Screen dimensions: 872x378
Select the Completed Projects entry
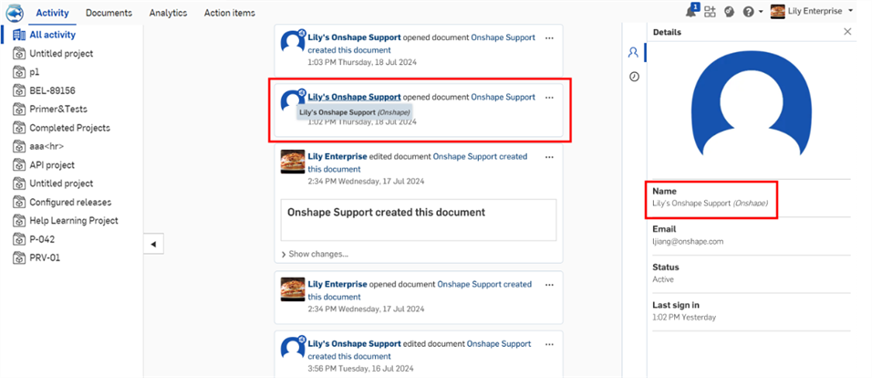pos(69,128)
